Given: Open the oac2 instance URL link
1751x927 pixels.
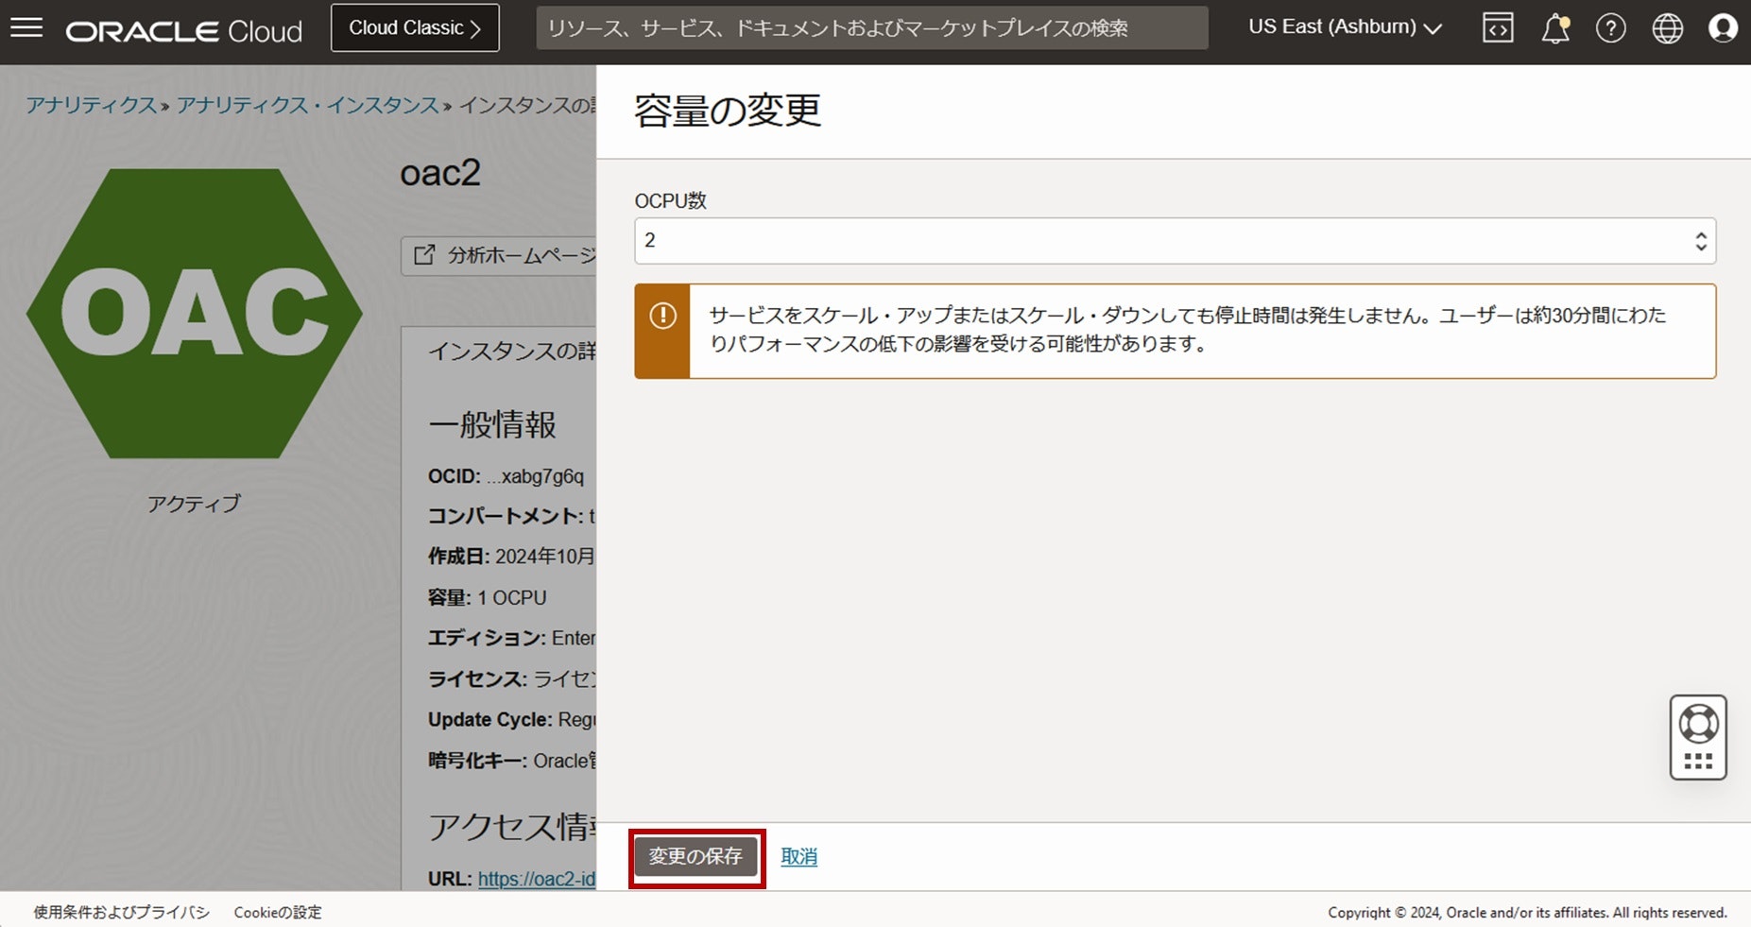Looking at the screenshot, I should pos(537,879).
